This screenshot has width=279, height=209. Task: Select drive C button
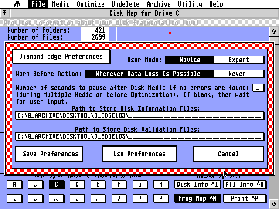[x=56, y=184]
